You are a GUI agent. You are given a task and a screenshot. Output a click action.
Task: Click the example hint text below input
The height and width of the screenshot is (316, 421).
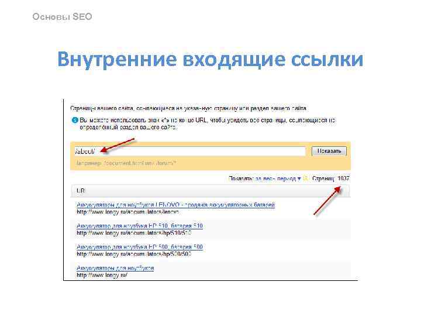pos(126,163)
